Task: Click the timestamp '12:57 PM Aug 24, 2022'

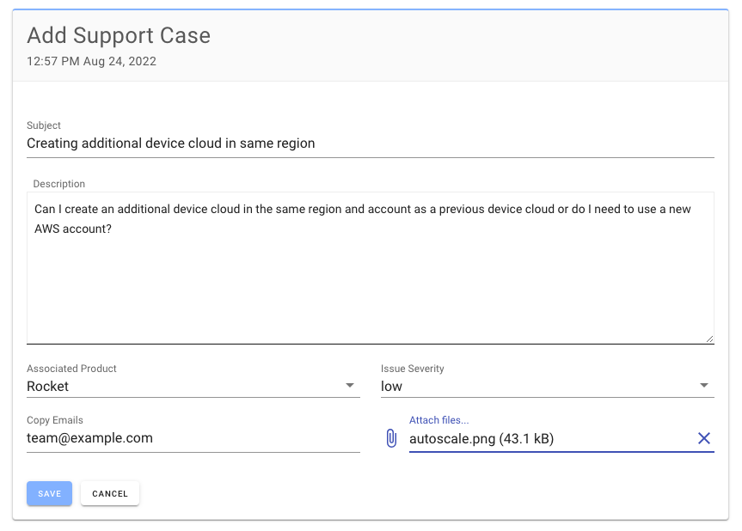Action: click(x=91, y=61)
